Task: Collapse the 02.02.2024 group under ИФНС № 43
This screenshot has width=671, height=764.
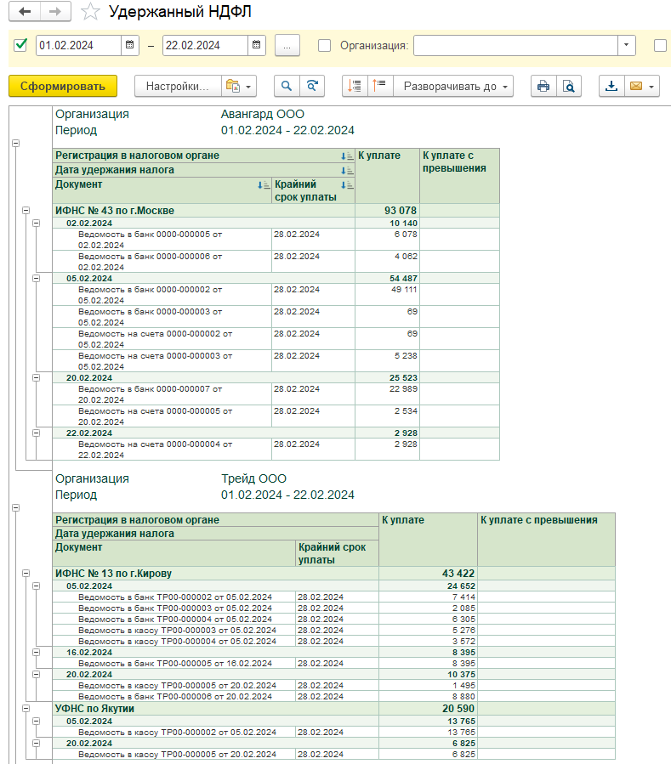Action: pyautogui.click(x=36, y=224)
